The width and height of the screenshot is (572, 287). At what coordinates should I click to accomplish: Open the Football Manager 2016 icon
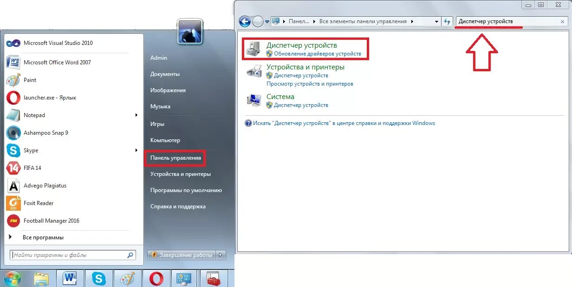click(13, 221)
